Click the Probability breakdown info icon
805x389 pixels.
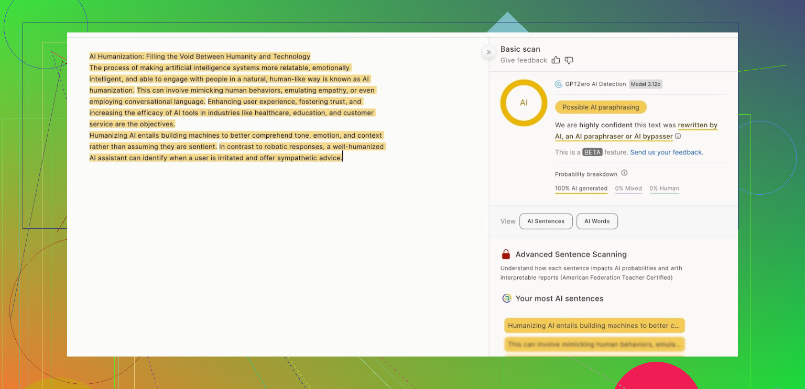[624, 173]
